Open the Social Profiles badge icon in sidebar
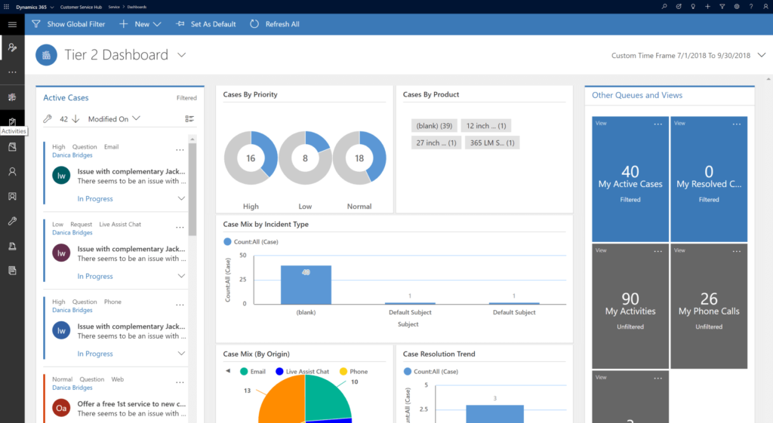773x423 pixels. (12, 196)
